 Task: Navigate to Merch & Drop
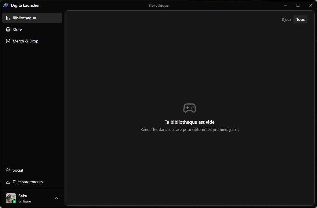[25, 41]
